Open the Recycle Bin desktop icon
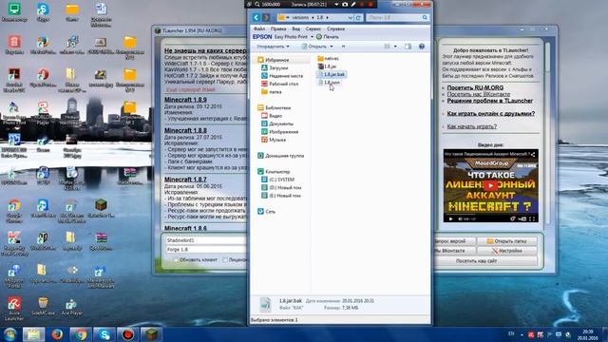The image size is (608, 342). point(14,45)
